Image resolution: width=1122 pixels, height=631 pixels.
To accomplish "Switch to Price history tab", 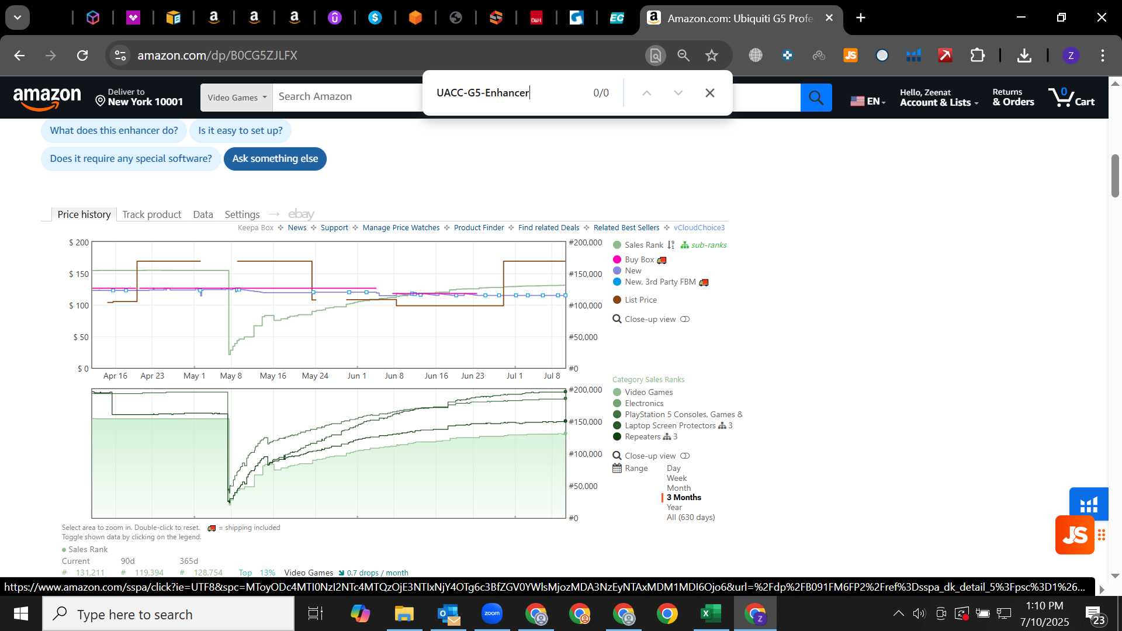I will click(x=84, y=214).
